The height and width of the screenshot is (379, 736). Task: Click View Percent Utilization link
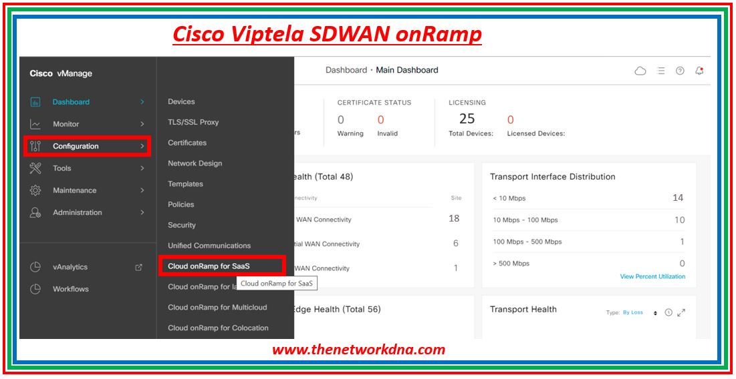652,276
